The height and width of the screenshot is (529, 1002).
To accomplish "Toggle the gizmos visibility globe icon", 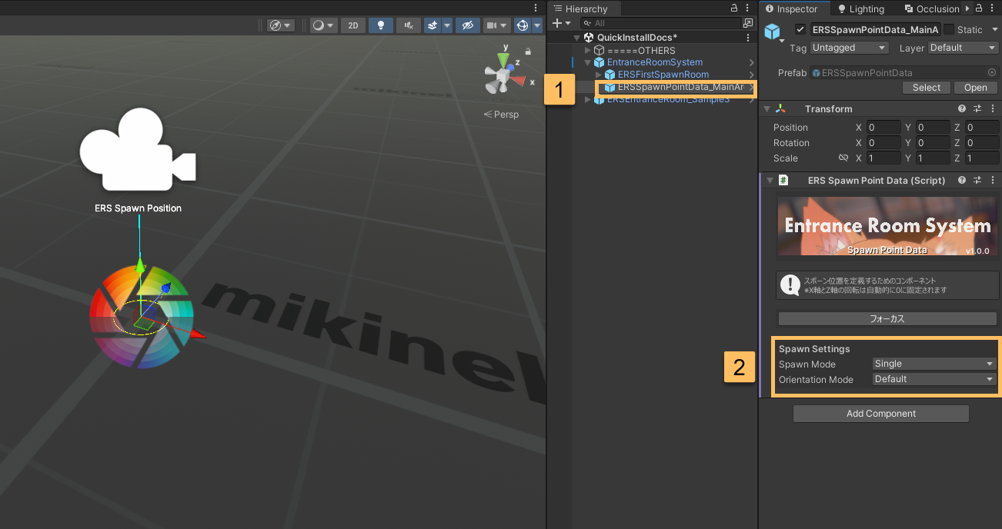I will click(x=523, y=25).
